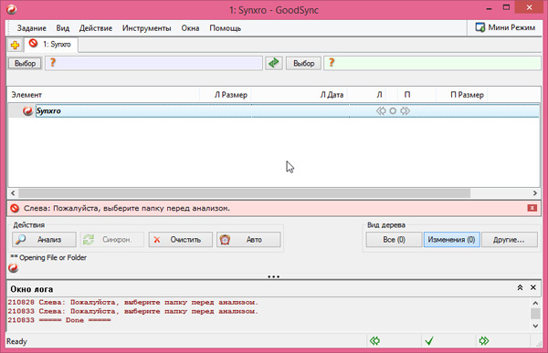Click the green sync direction arrows icon
This screenshot has height=353, width=548.
click(x=274, y=63)
